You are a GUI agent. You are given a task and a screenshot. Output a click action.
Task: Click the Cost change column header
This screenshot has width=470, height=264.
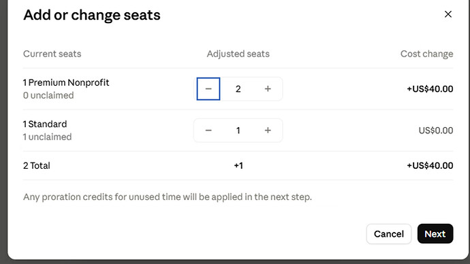click(426, 54)
